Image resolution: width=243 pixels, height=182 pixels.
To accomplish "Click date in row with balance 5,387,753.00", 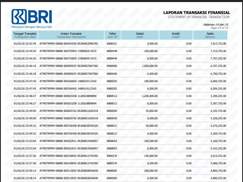I will tap(25, 103).
